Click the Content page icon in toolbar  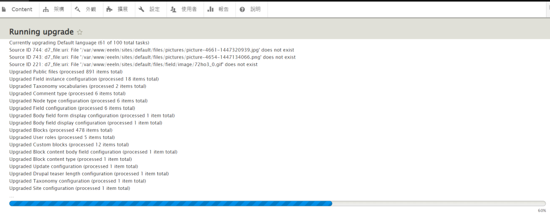point(4,9)
